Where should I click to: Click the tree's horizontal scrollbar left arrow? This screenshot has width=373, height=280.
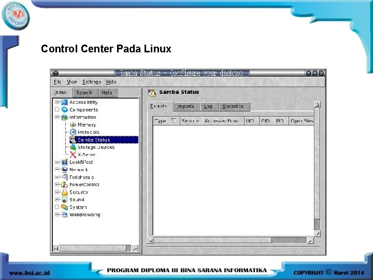tap(55, 248)
